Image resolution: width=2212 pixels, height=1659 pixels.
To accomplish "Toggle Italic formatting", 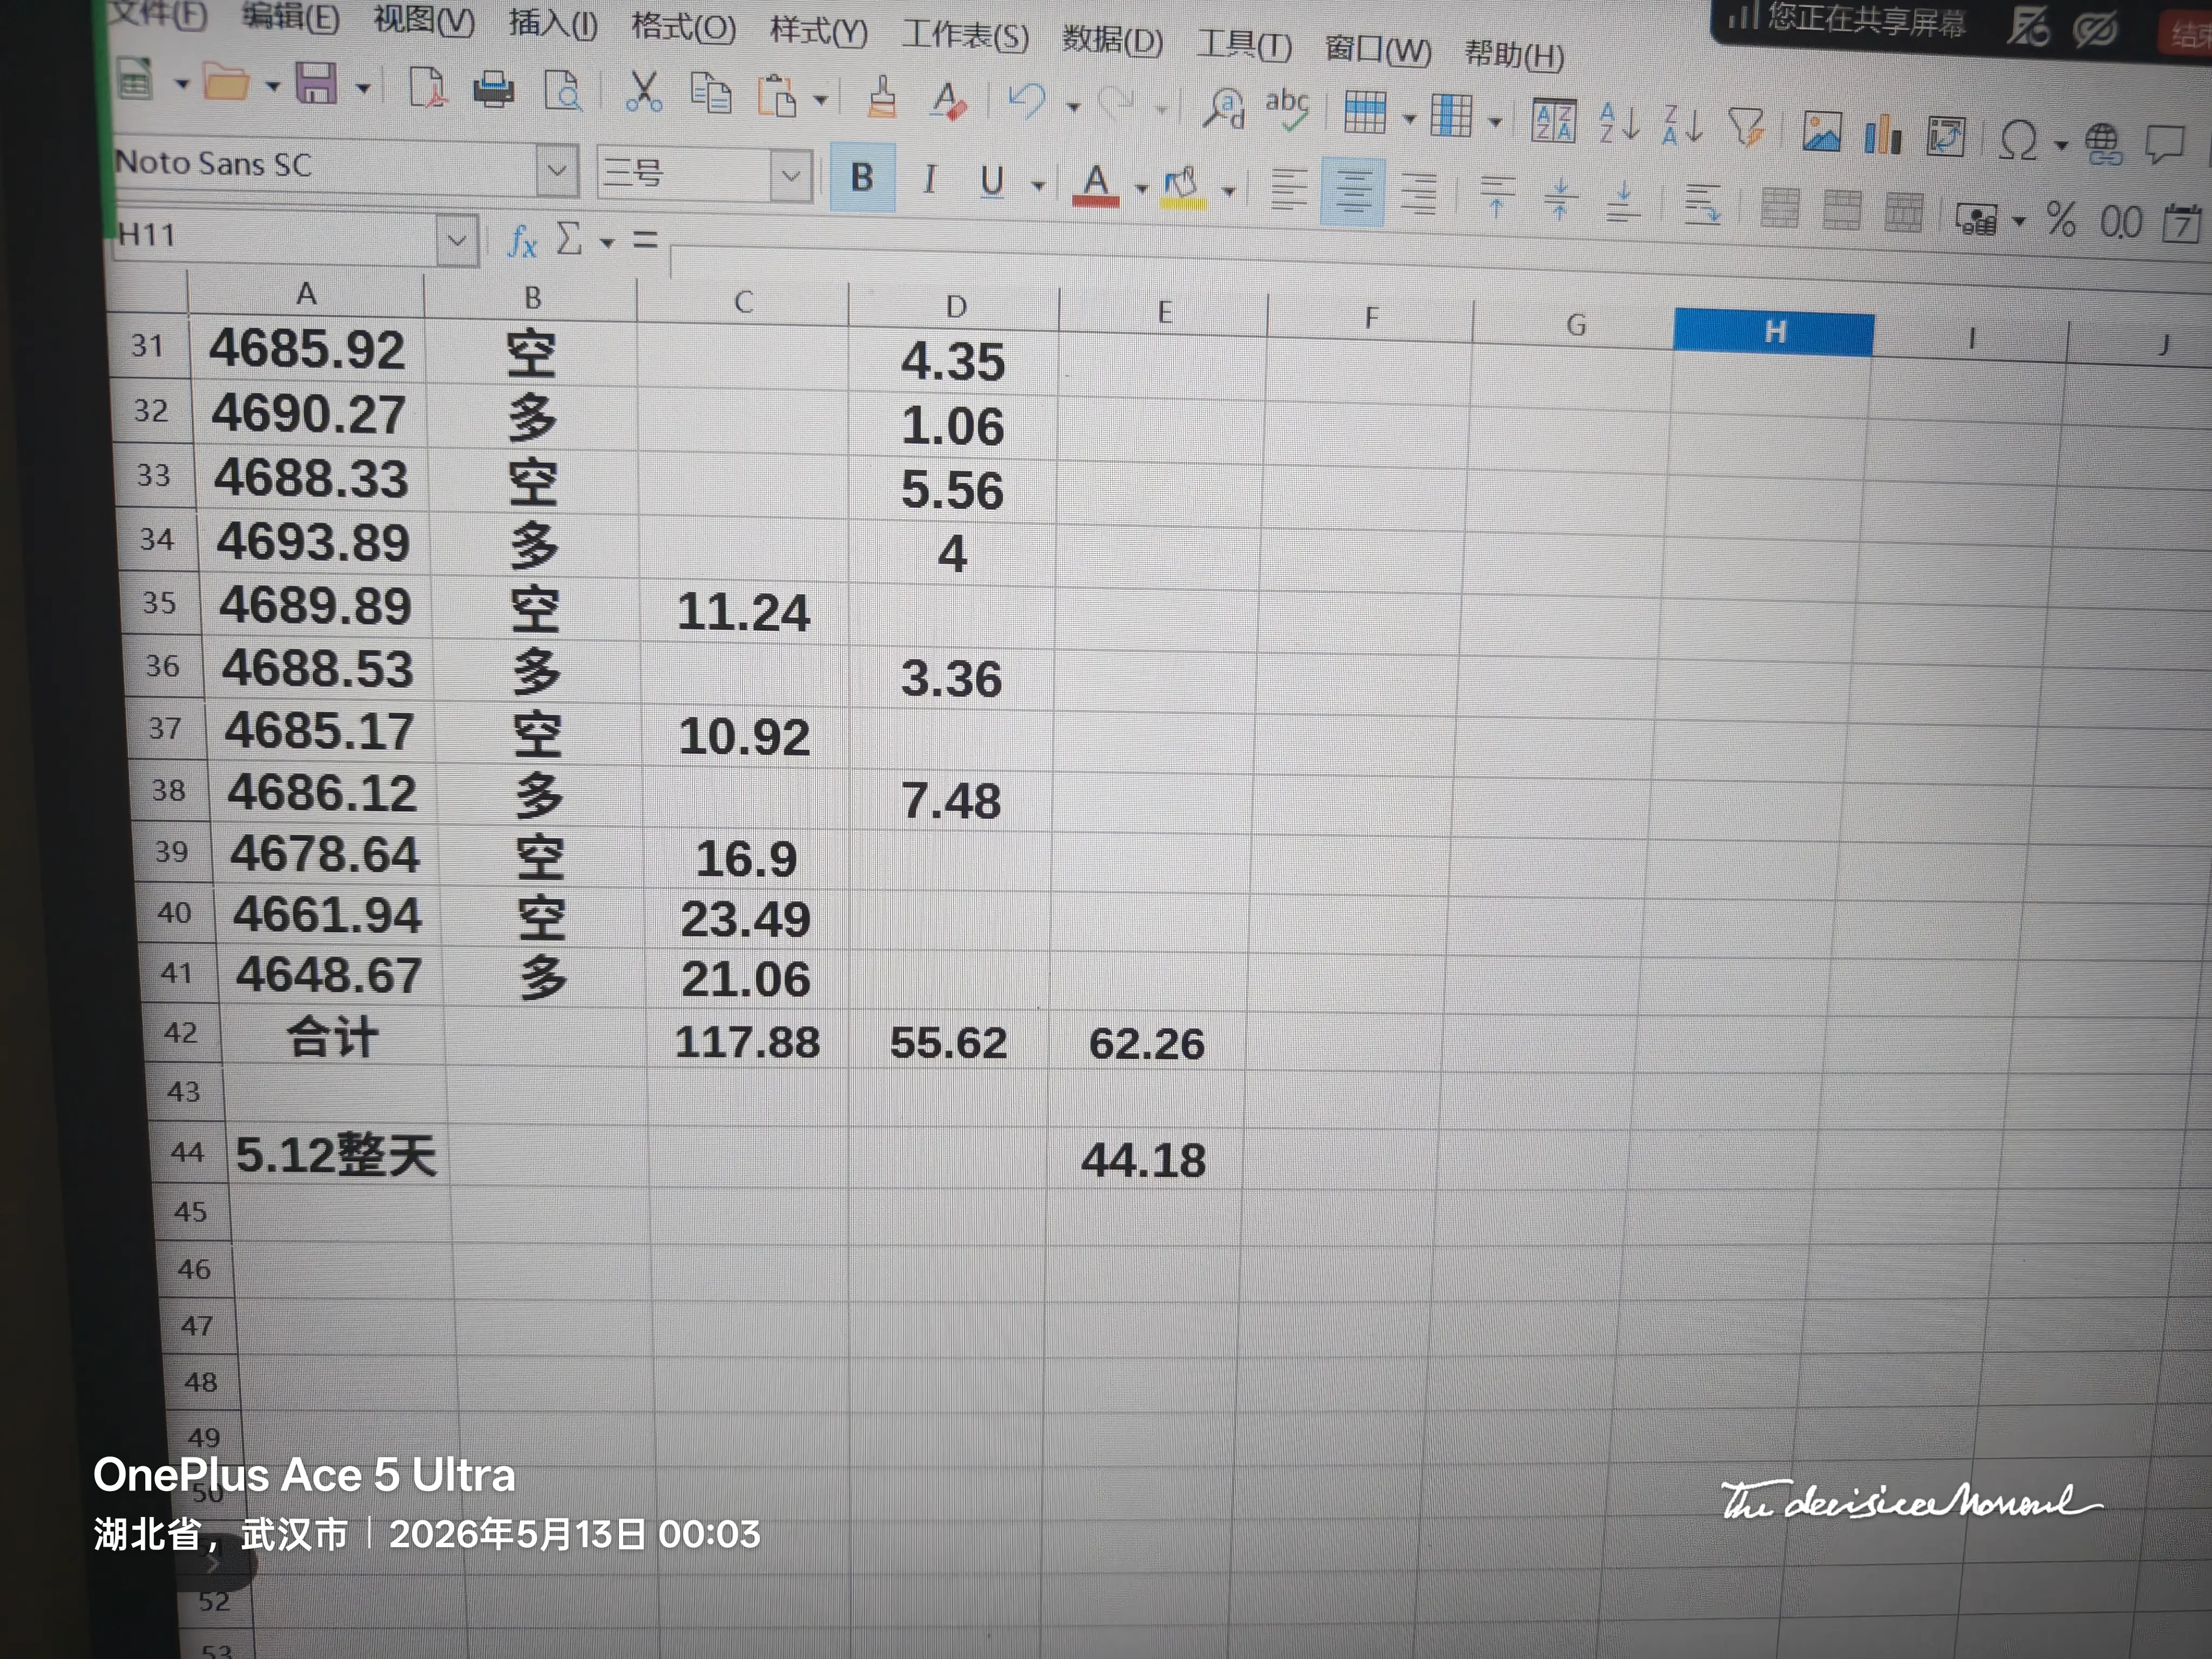I will (930, 179).
